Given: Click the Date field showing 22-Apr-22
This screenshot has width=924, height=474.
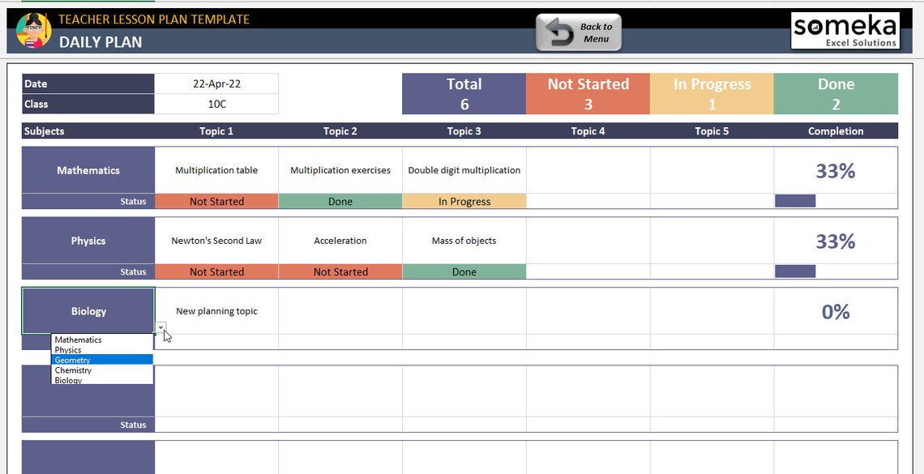Looking at the screenshot, I should [216, 83].
